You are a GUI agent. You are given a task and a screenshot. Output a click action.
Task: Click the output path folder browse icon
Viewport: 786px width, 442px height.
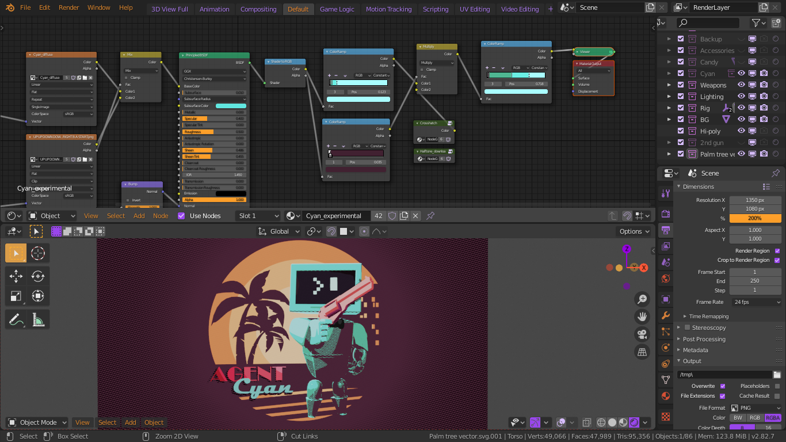pyautogui.click(x=777, y=375)
